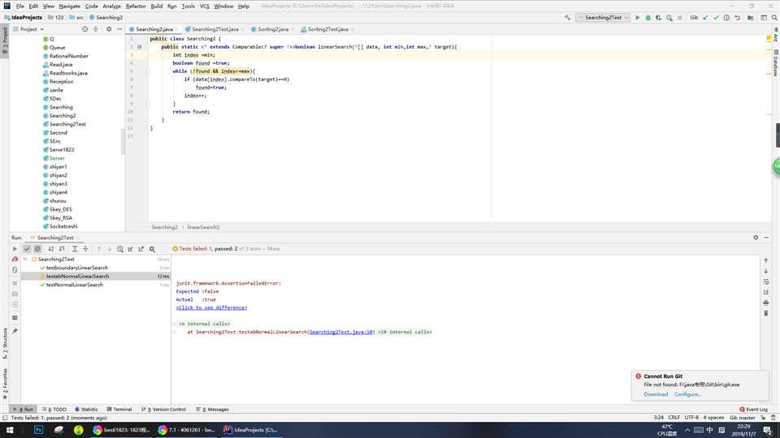Open the Project view dropdown
780x438 pixels.
click(28, 29)
